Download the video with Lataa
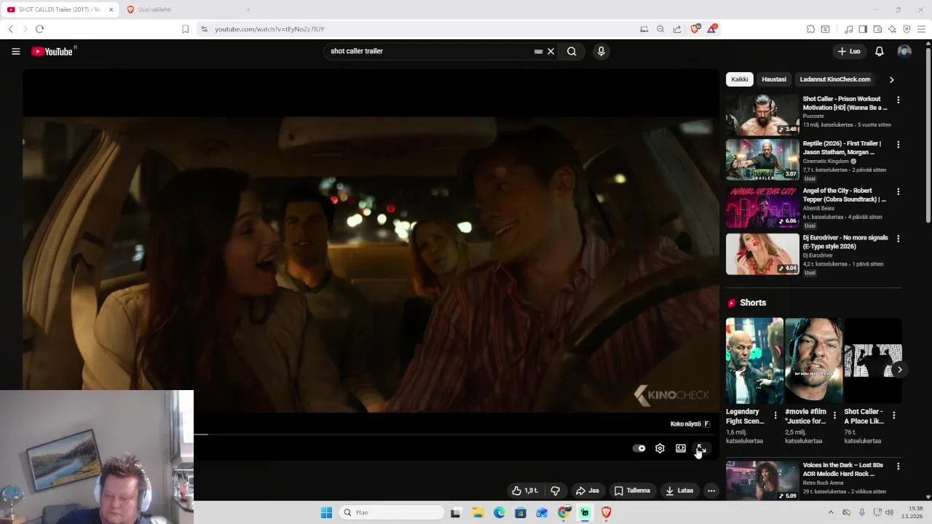The width and height of the screenshot is (932, 524). pyautogui.click(x=679, y=491)
